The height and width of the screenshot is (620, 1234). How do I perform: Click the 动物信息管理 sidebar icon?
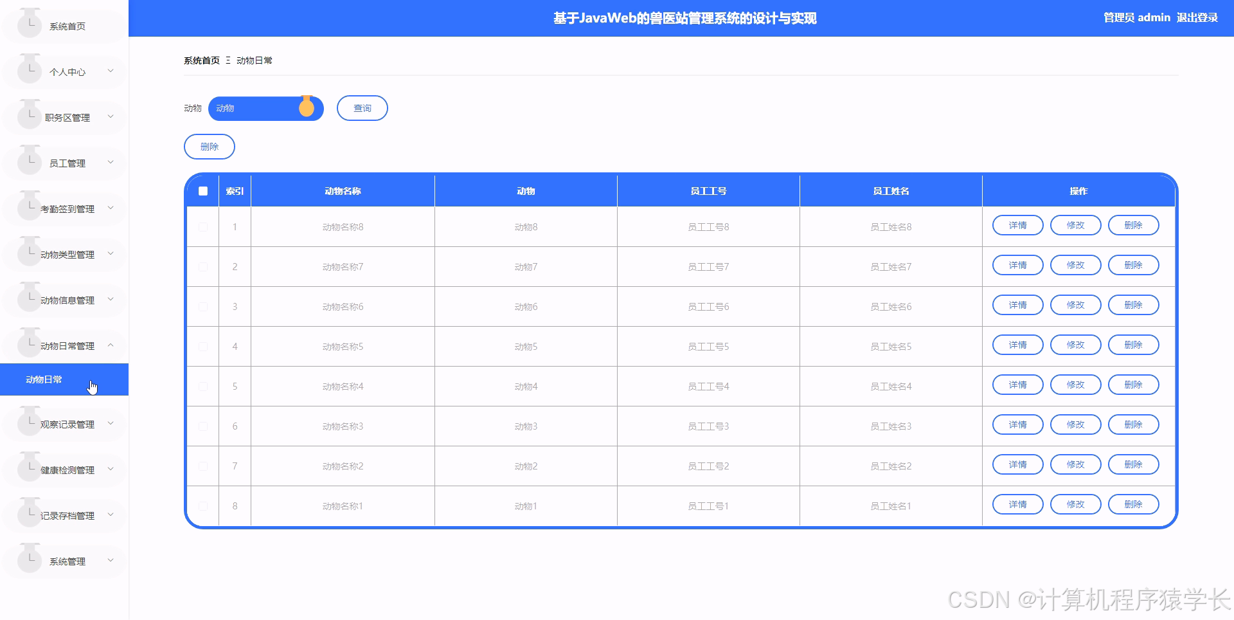pos(29,299)
